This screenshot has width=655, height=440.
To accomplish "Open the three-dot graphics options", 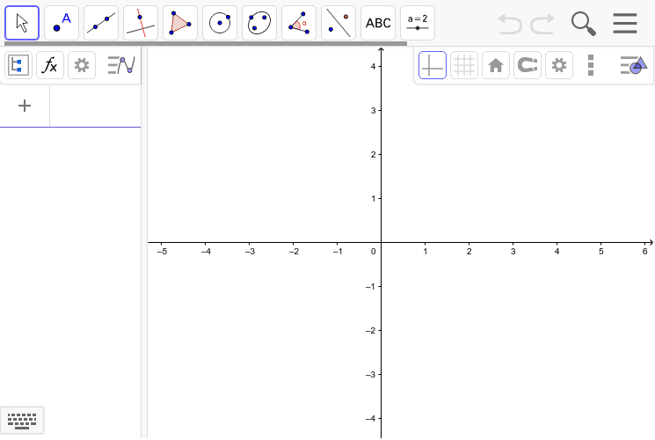I will [591, 65].
